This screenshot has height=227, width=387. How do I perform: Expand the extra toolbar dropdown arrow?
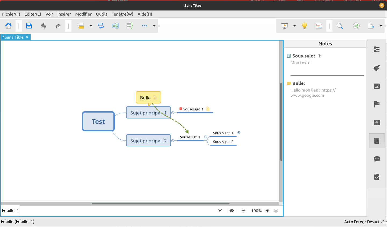(x=154, y=26)
